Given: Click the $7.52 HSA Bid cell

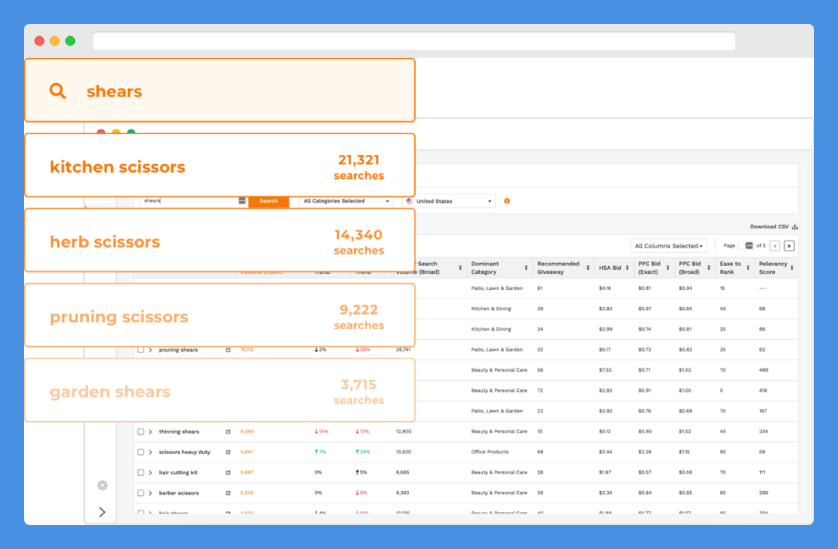Looking at the screenshot, I should click(x=605, y=370).
